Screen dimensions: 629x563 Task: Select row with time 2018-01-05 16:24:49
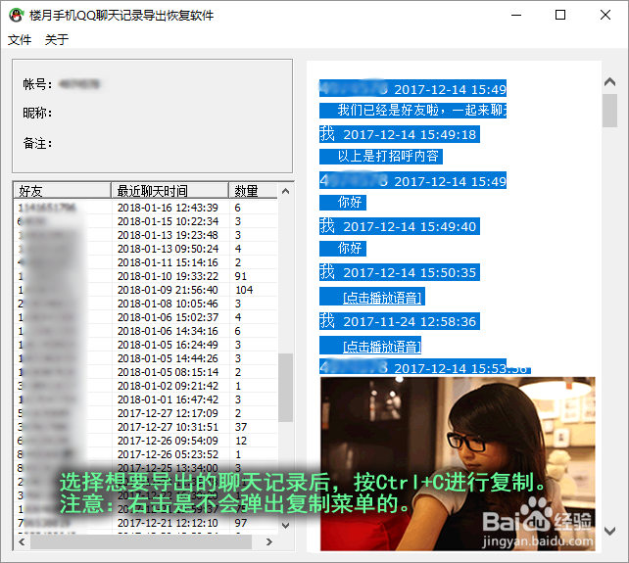pos(146,345)
